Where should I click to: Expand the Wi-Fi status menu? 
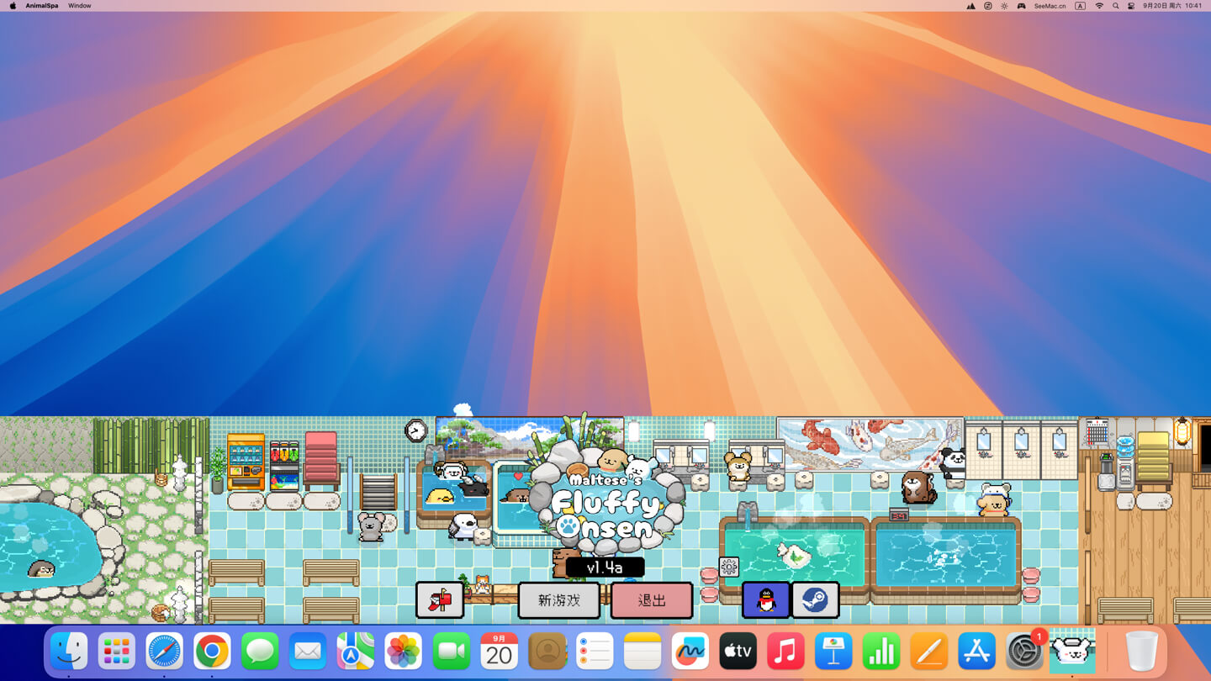coord(1099,6)
